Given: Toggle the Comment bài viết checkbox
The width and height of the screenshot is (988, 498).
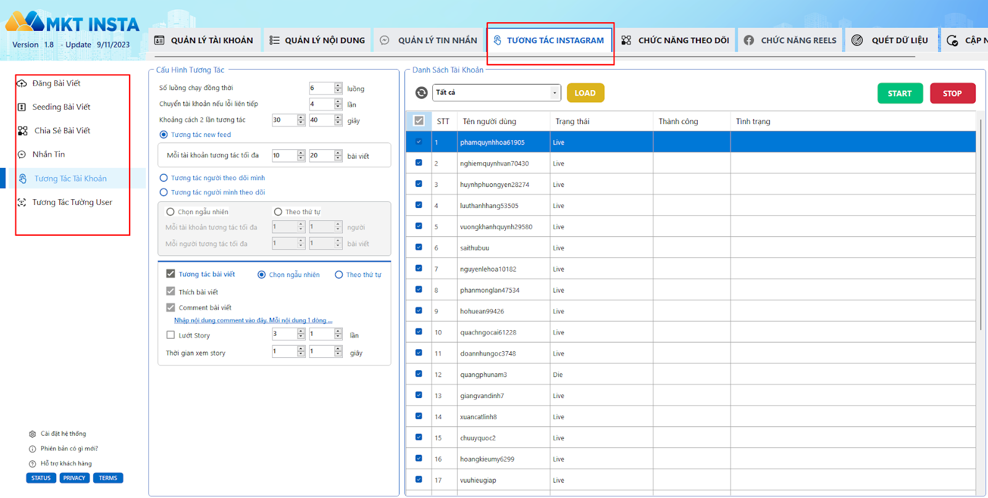Looking at the screenshot, I should [170, 307].
